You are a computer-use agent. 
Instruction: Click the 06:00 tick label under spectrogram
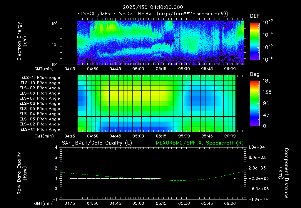(230, 69)
